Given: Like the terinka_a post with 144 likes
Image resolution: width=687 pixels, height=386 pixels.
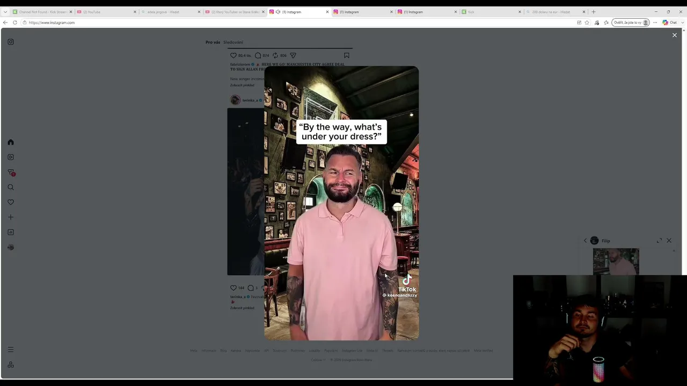Looking at the screenshot, I should (233, 288).
